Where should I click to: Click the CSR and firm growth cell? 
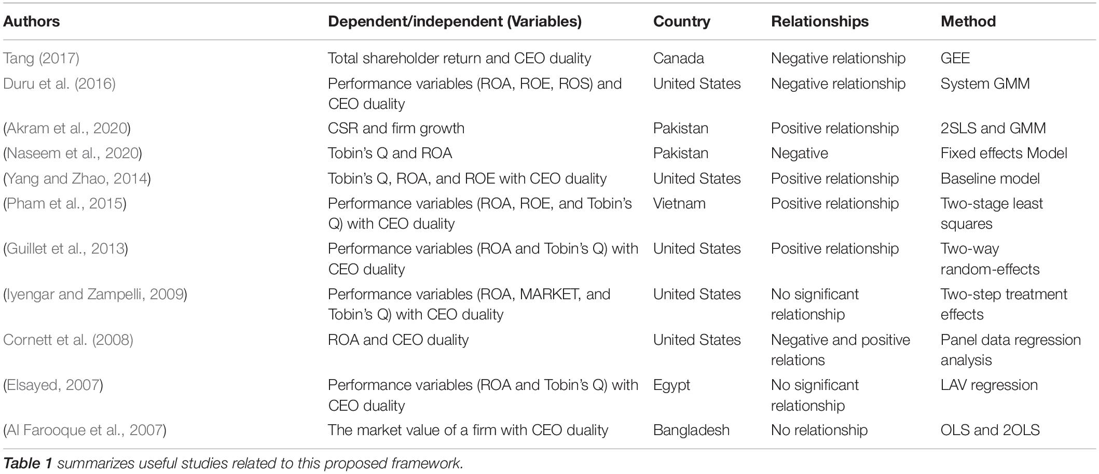pyautogui.click(x=396, y=128)
